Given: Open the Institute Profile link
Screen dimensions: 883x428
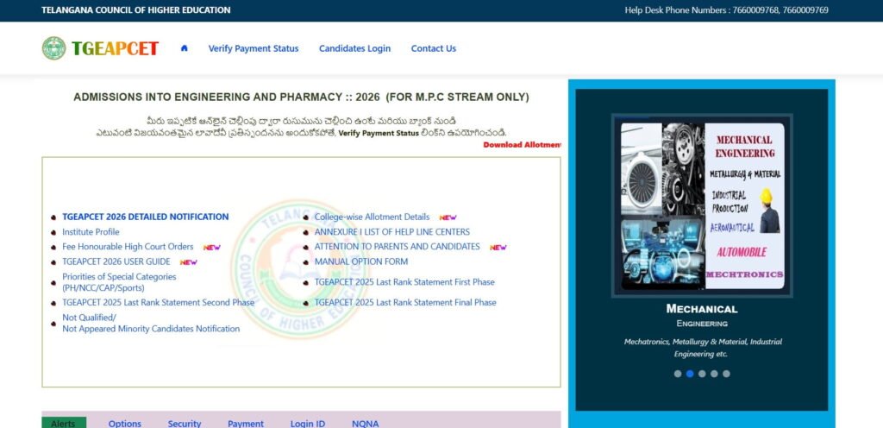Looking at the screenshot, I should [91, 231].
